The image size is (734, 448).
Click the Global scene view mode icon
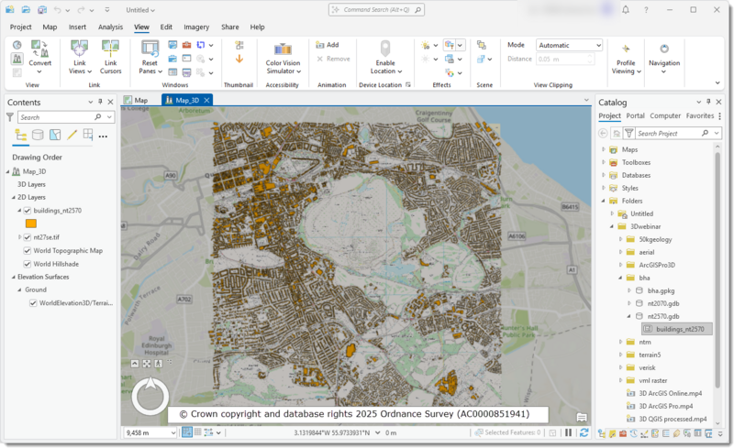[x=17, y=45]
